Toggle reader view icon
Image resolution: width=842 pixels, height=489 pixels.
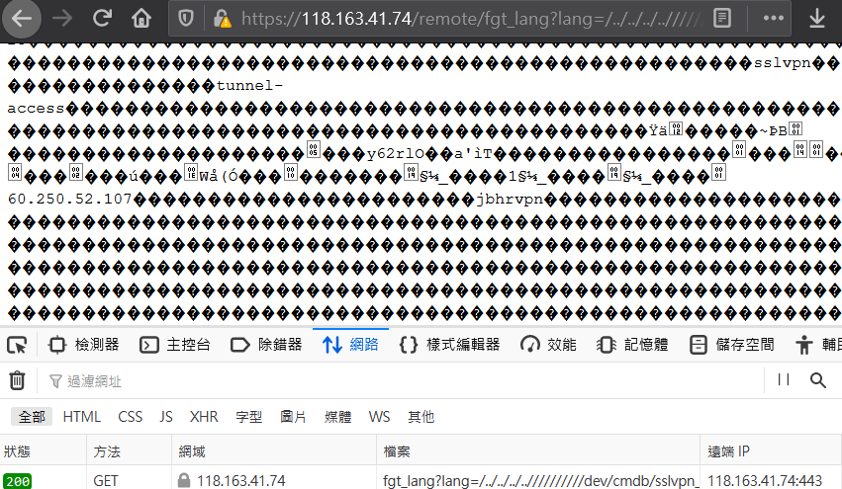tap(722, 19)
